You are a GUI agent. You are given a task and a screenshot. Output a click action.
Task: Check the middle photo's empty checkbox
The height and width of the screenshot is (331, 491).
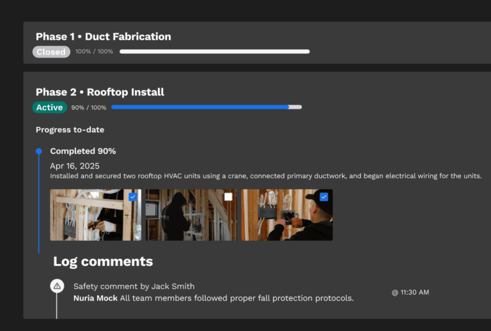229,197
